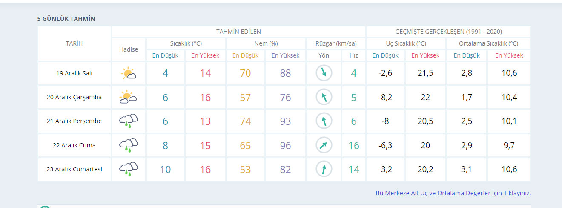Click the 'Rüzgar (km/sa)' column header
562x208 pixels.
336,43
